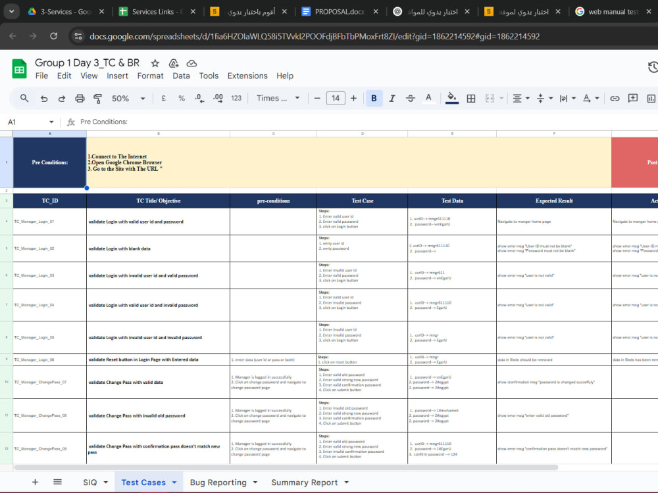The height and width of the screenshot is (493, 658).
Task: Insert a chart
Action: pyautogui.click(x=651, y=98)
